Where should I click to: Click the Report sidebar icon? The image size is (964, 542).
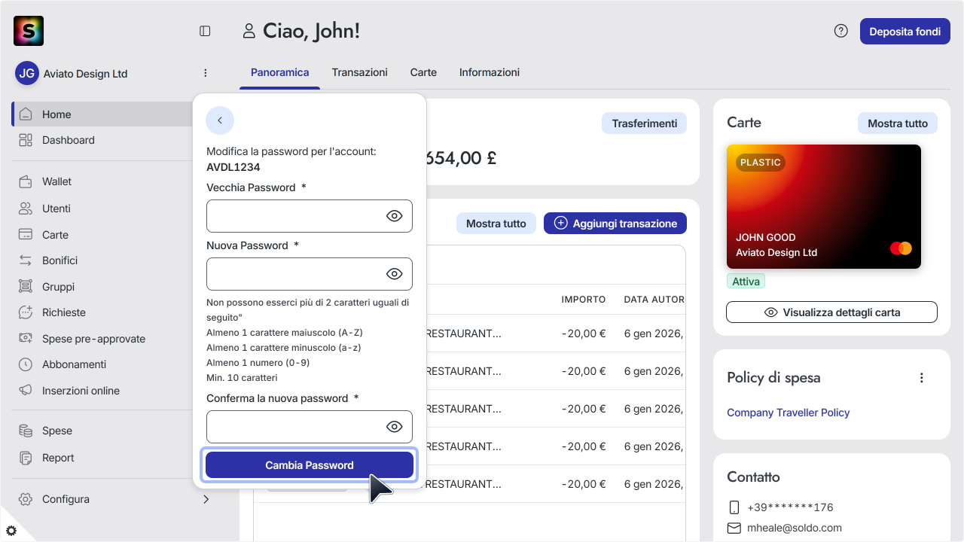click(x=26, y=458)
